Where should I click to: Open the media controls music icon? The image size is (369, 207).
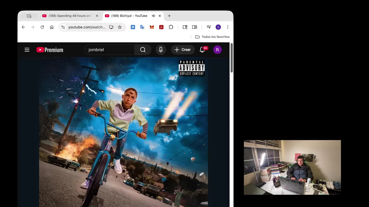click(209, 27)
